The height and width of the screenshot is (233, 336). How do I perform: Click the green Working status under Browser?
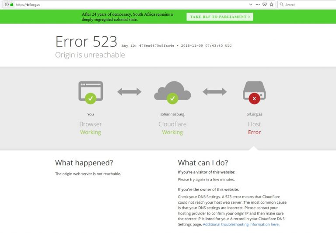(x=91, y=132)
